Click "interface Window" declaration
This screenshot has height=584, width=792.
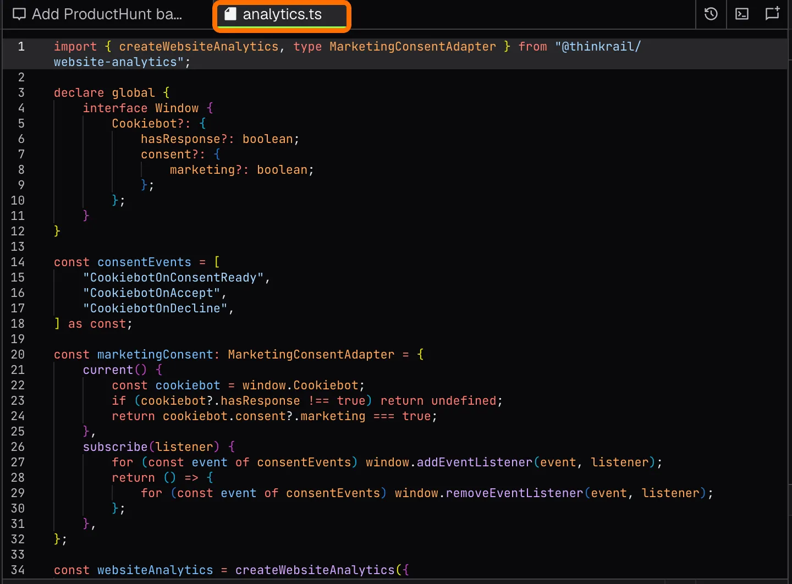coord(141,108)
